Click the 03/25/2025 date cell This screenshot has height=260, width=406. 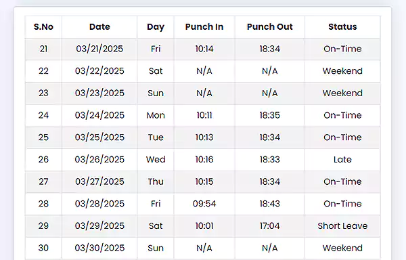[x=99, y=137]
